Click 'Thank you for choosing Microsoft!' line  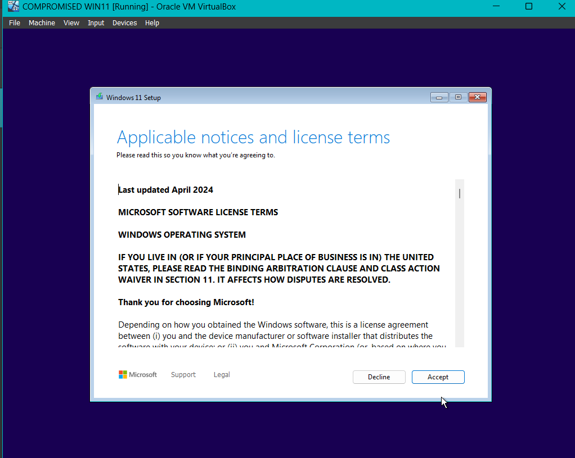186,302
